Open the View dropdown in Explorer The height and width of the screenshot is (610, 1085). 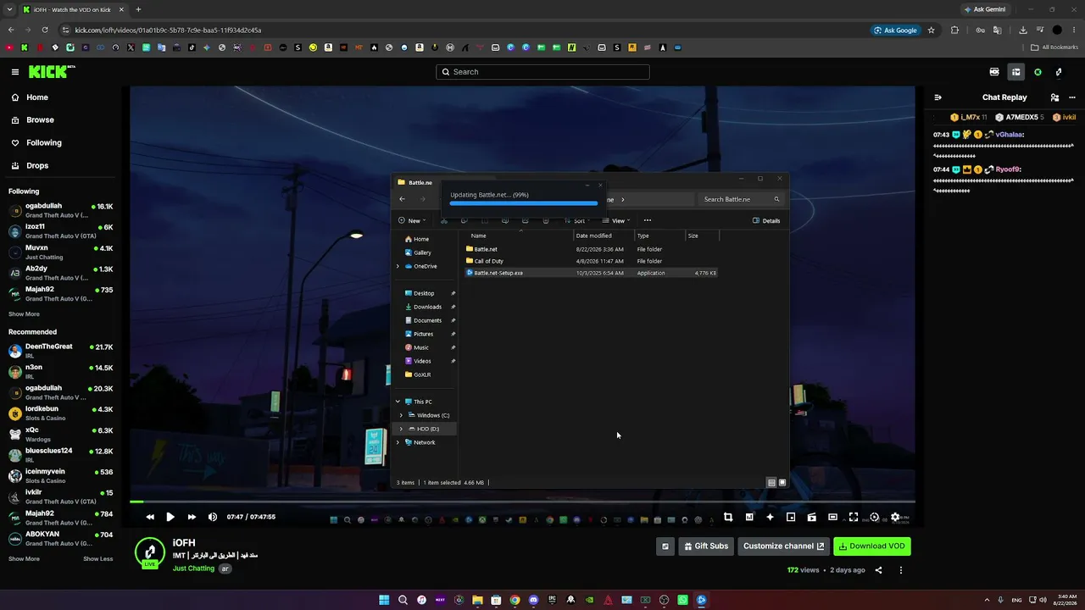click(616, 221)
